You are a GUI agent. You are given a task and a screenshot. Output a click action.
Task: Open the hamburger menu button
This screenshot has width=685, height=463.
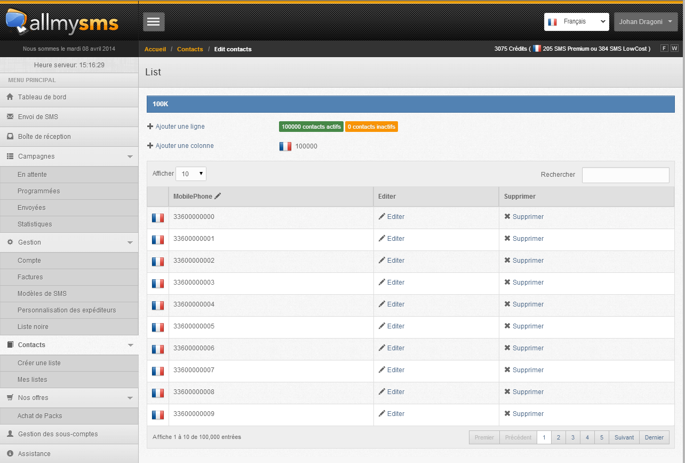pyautogui.click(x=154, y=21)
